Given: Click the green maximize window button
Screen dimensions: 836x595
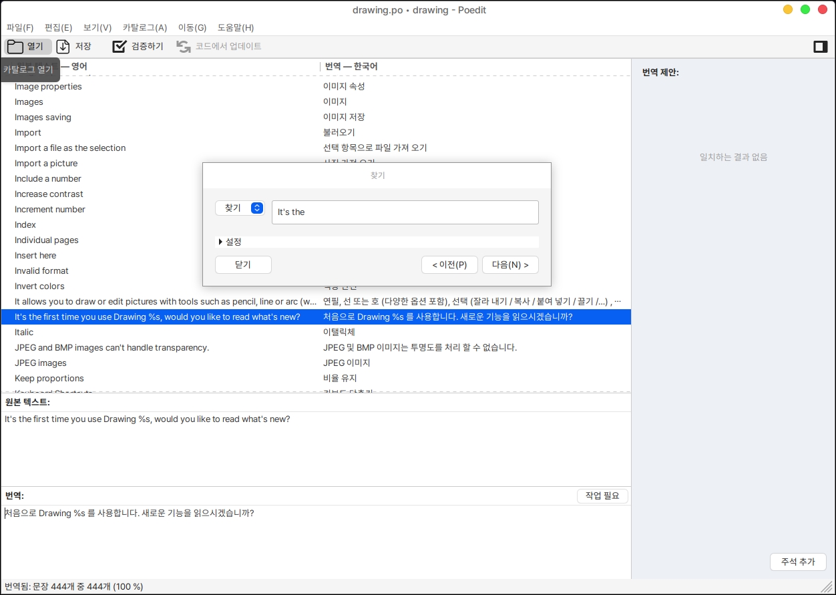Looking at the screenshot, I should [x=805, y=9].
